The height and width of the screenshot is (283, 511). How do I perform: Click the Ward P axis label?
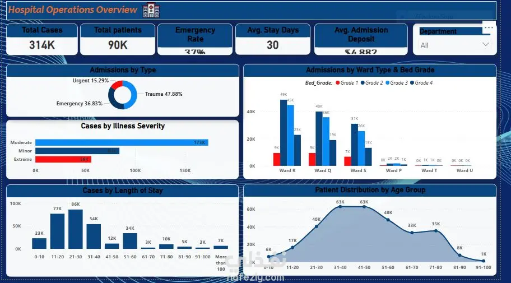point(394,170)
